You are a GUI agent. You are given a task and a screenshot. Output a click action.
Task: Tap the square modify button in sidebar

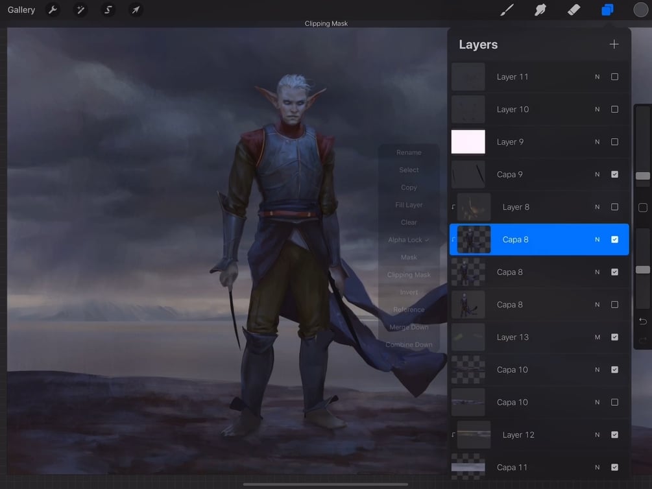point(642,208)
